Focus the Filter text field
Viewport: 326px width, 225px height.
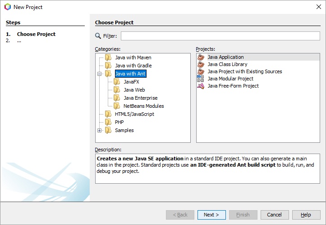click(220, 36)
